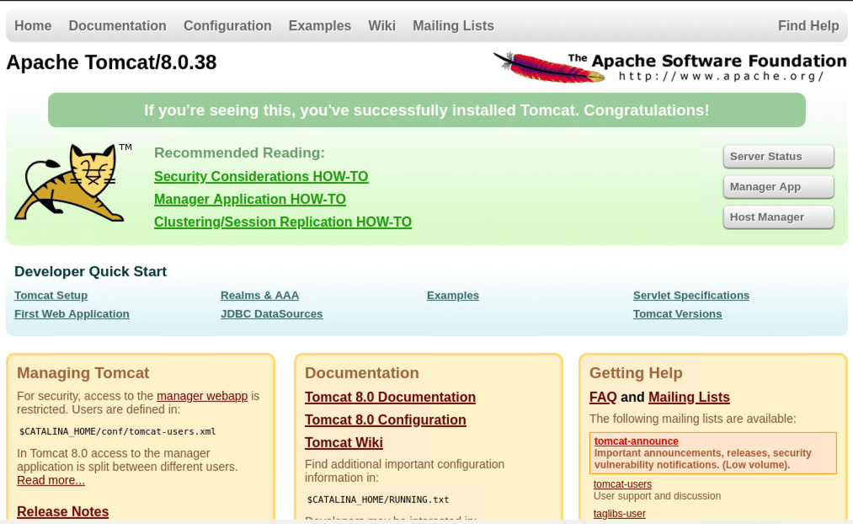The width and height of the screenshot is (853, 524).
Task: Open Tomcat 8.0 Documentation
Action: pos(390,397)
